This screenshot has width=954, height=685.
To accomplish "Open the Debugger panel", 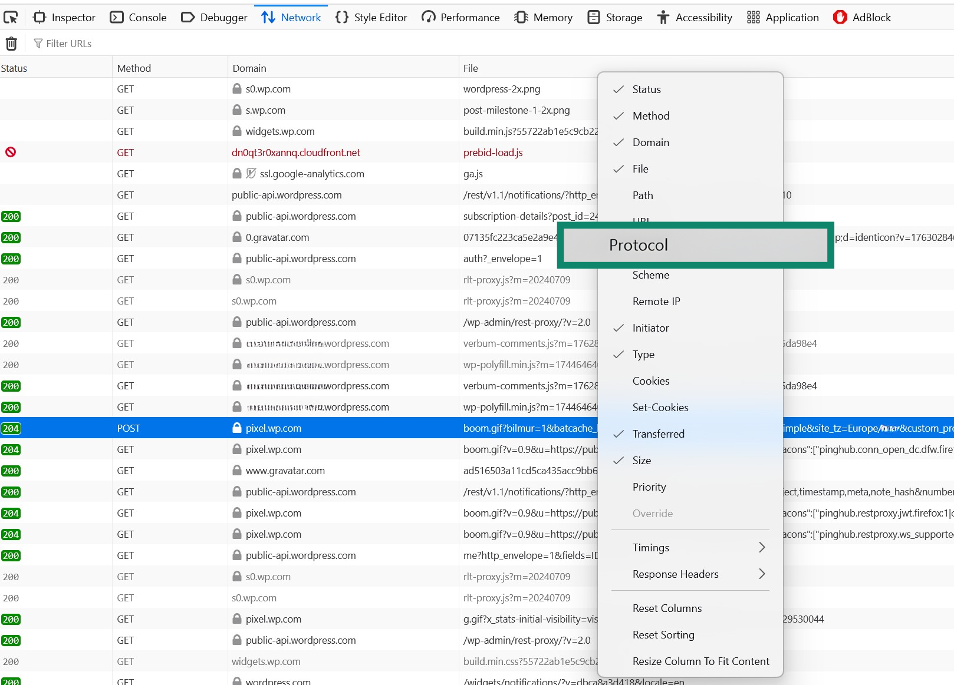I will pyautogui.click(x=213, y=17).
